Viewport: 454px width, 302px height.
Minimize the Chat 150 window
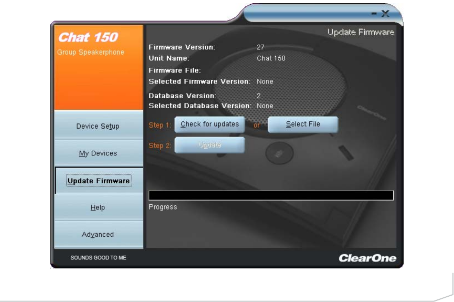(374, 13)
